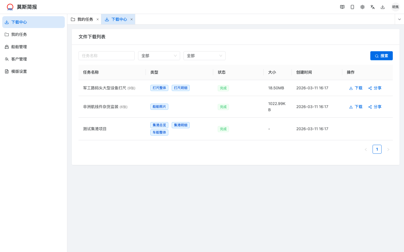Click the mobile device preview icon

tap(352, 7)
